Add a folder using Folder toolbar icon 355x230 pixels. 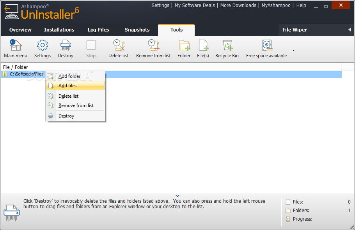pos(184,45)
